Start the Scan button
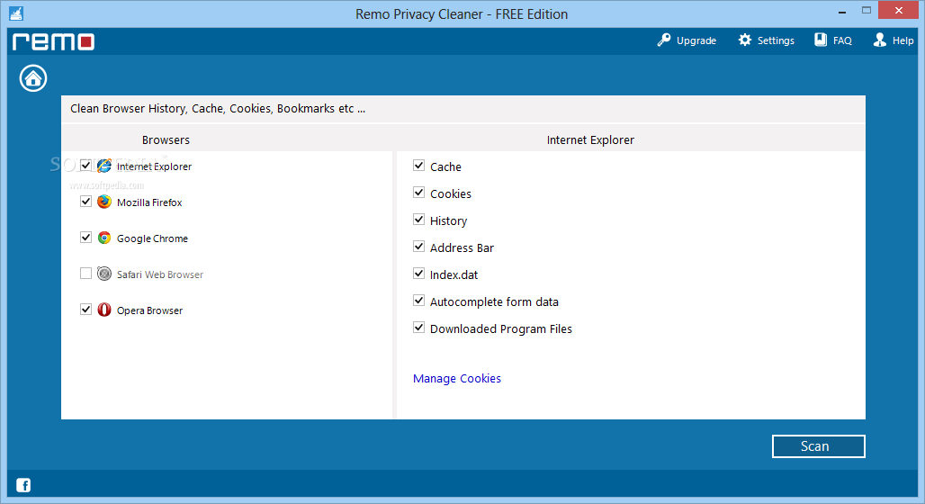925x504 pixels. pos(818,446)
